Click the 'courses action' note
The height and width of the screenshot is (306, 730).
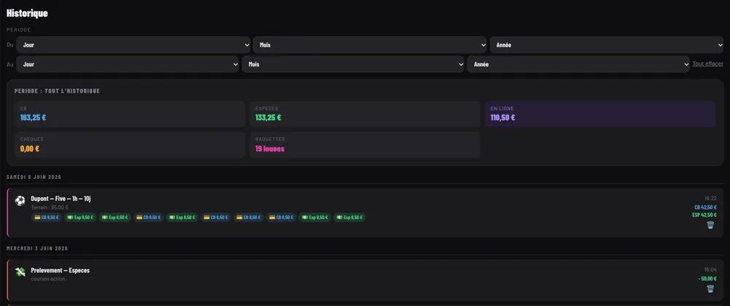[48, 279]
